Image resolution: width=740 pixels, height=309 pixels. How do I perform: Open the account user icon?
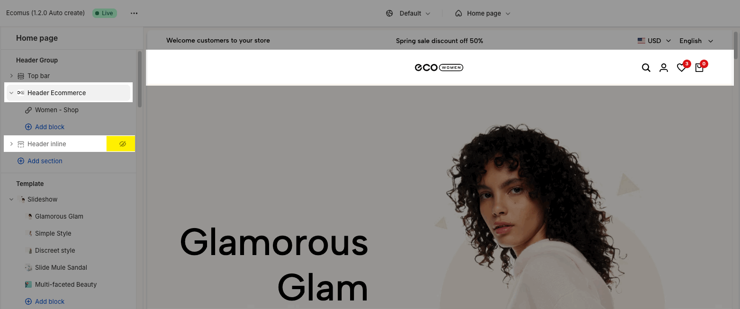(664, 68)
